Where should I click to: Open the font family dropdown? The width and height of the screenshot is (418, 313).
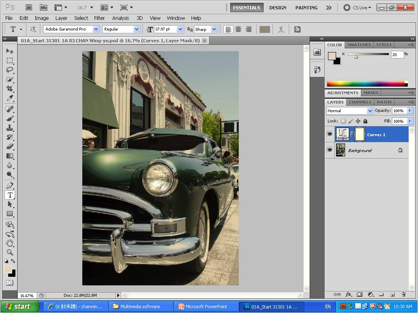[96, 29]
